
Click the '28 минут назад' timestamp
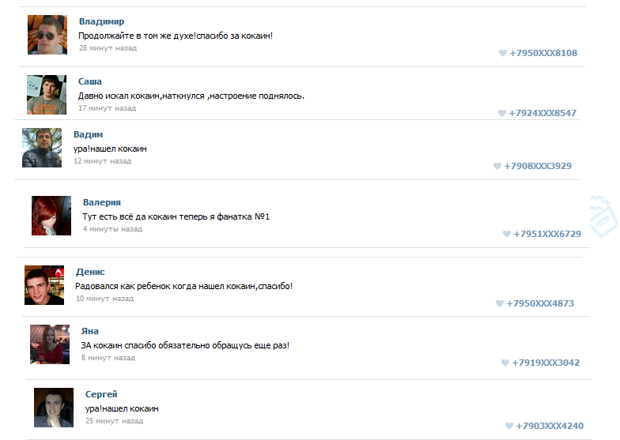108,47
